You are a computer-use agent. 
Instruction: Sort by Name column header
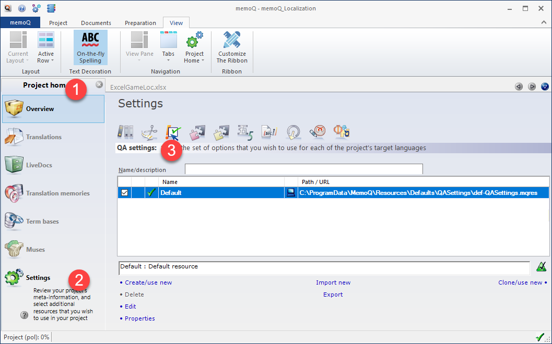coord(221,182)
